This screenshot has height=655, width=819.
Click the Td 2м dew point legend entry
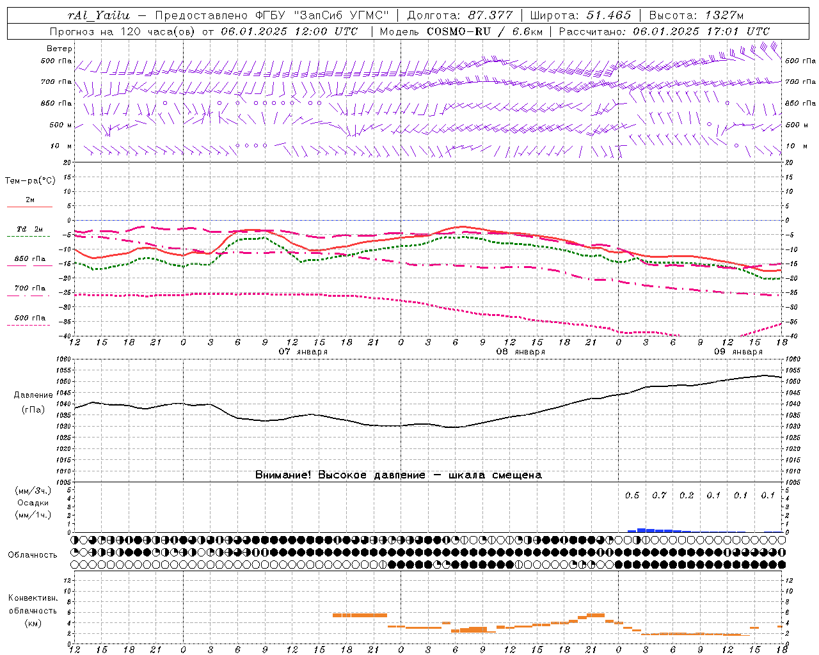(x=29, y=229)
